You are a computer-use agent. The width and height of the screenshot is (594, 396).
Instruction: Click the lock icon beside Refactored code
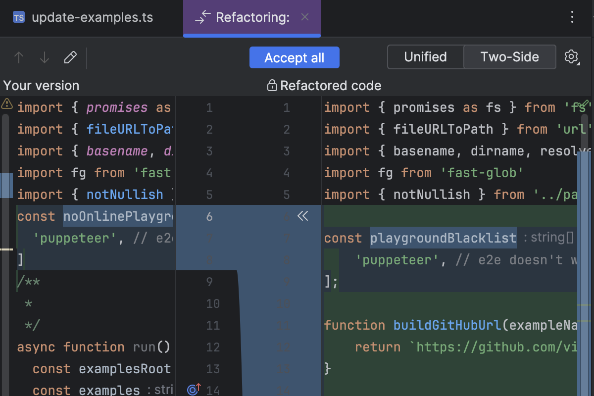(272, 86)
